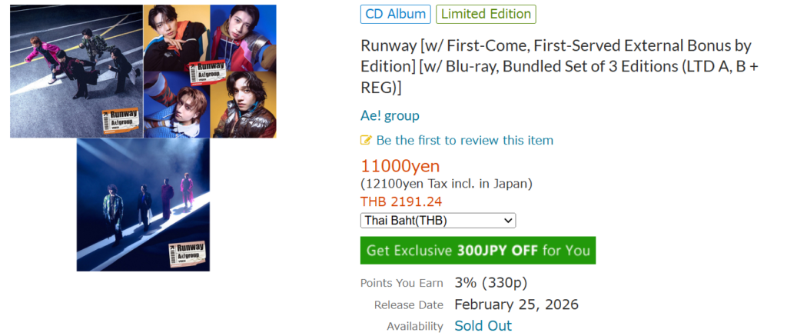Click the green 300JPY OFF banner
Viewport: 787px width, 336px height.
[x=478, y=251]
